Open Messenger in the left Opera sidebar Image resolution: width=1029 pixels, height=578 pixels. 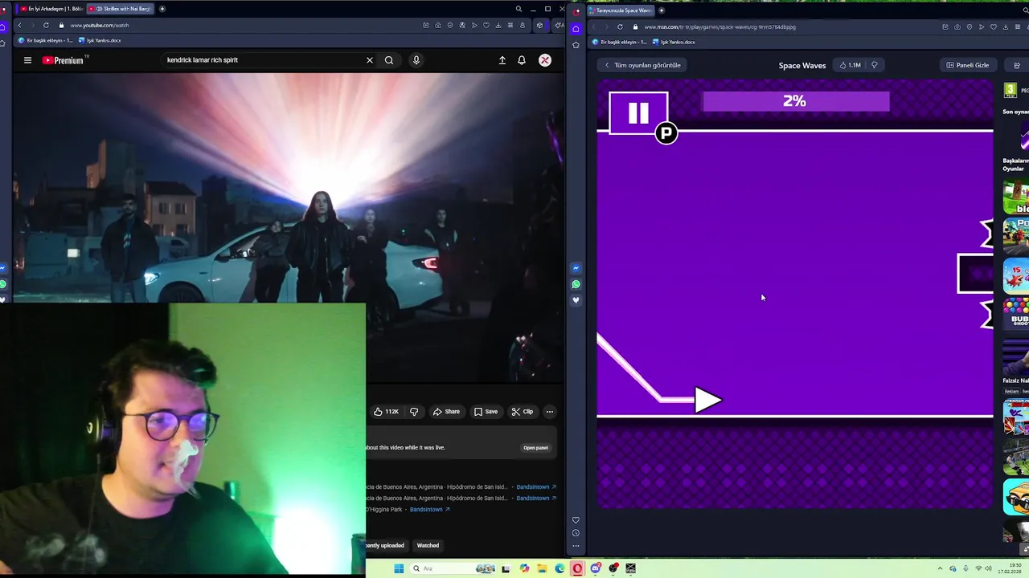coord(3,268)
